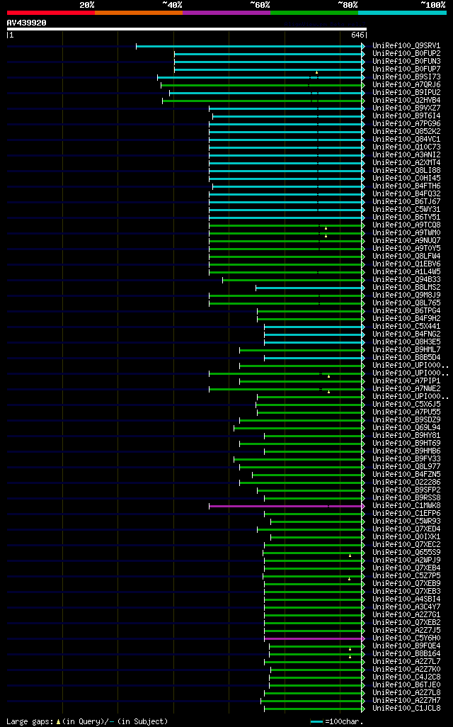Screen dimensions: 453x727
Task: Click the purple ~60% identity legend bar
Action: [x=226, y=13]
